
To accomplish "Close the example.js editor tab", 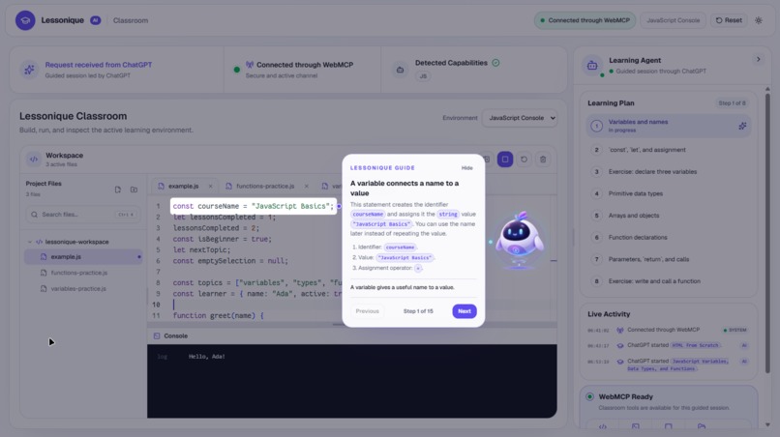I will tap(210, 186).
